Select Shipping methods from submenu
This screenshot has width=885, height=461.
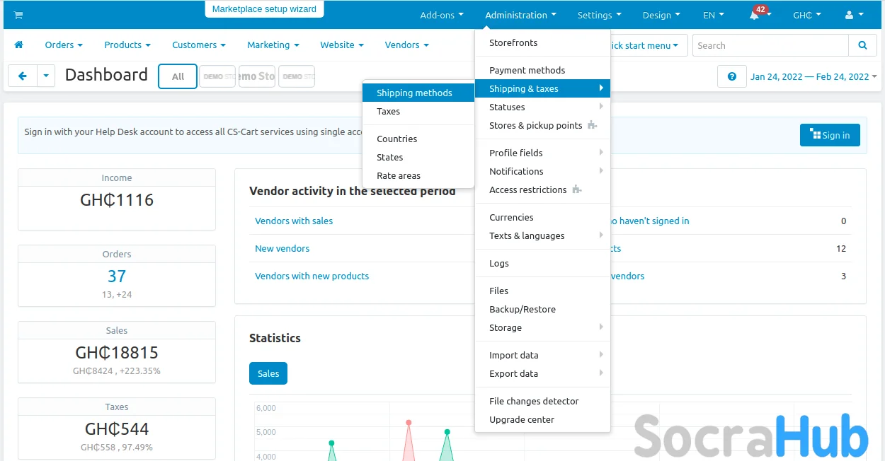click(414, 93)
